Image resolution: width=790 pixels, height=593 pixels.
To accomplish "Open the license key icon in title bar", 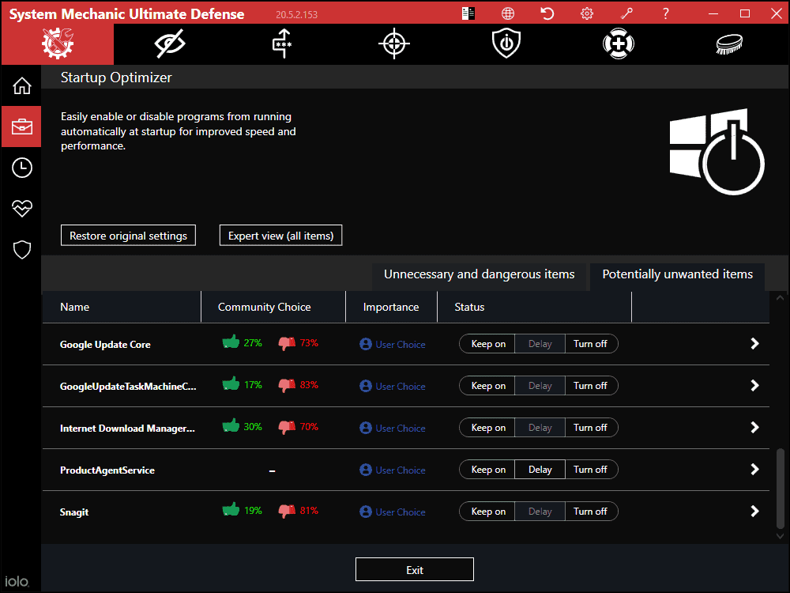I will click(x=626, y=13).
